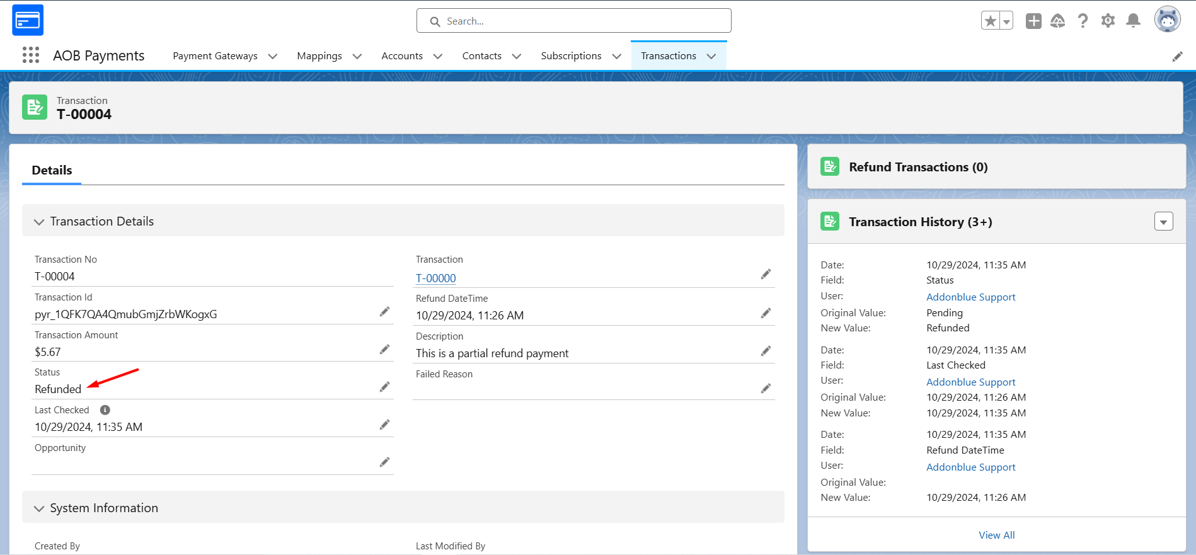Image resolution: width=1196 pixels, height=555 pixels.
Task: Edit the Transaction Amount field
Action: point(384,350)
